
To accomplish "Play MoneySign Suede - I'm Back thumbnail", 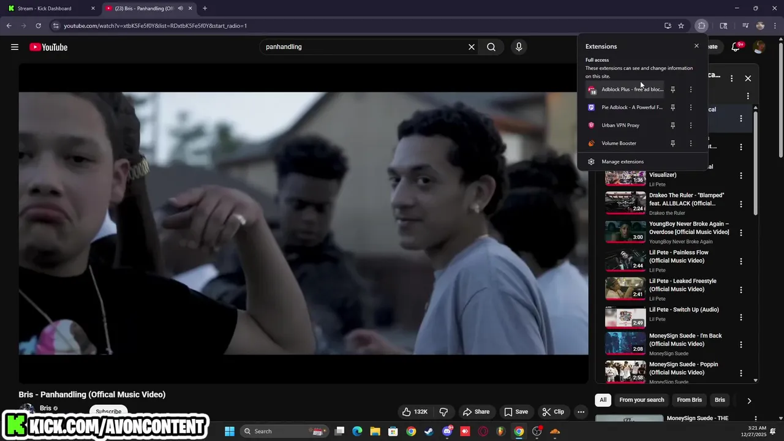I will click(x=625, y=343).
